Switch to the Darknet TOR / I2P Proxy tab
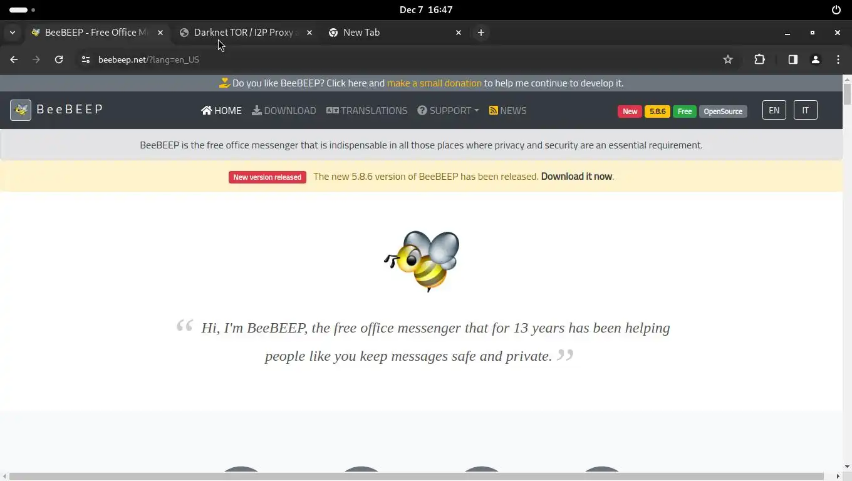Viewport: 852px width, 481px height. pyautogui.click(x=246, y=33)
